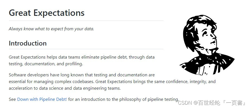Click 'data engineering teams' text

coord(96,88)
